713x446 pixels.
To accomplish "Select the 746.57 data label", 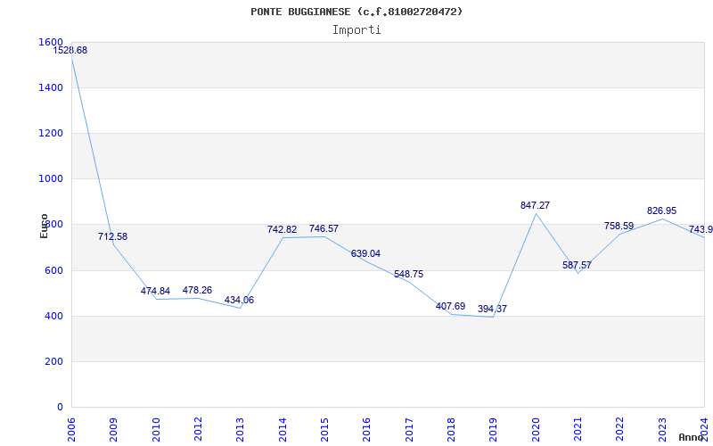I will (324, 229).
